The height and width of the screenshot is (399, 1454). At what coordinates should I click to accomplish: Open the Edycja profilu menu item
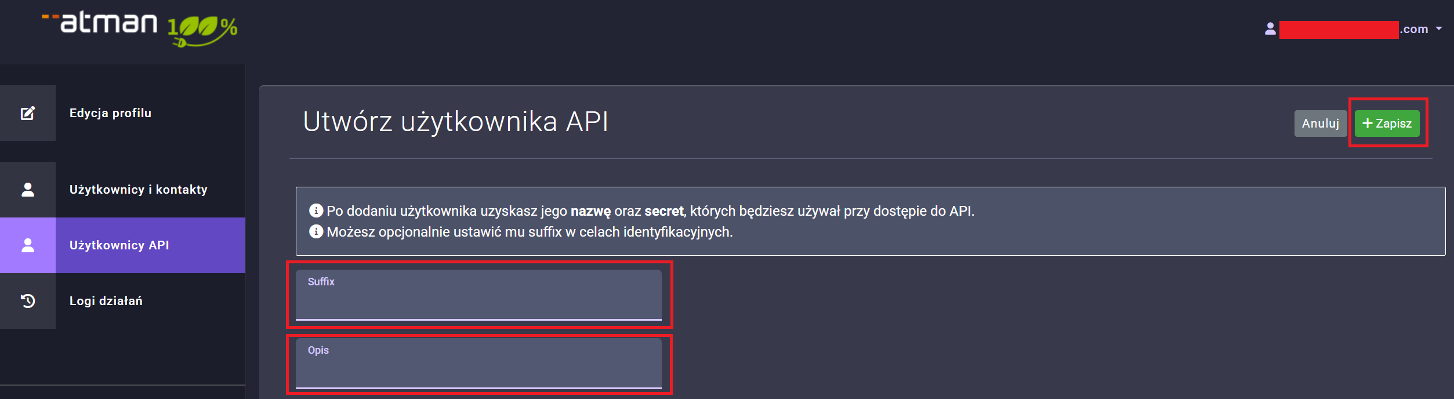click(110, 113)
